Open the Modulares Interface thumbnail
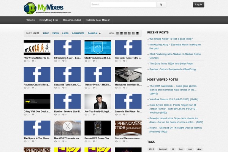The width and height of the screenshot is (228, 152). (x=128, y=74)
